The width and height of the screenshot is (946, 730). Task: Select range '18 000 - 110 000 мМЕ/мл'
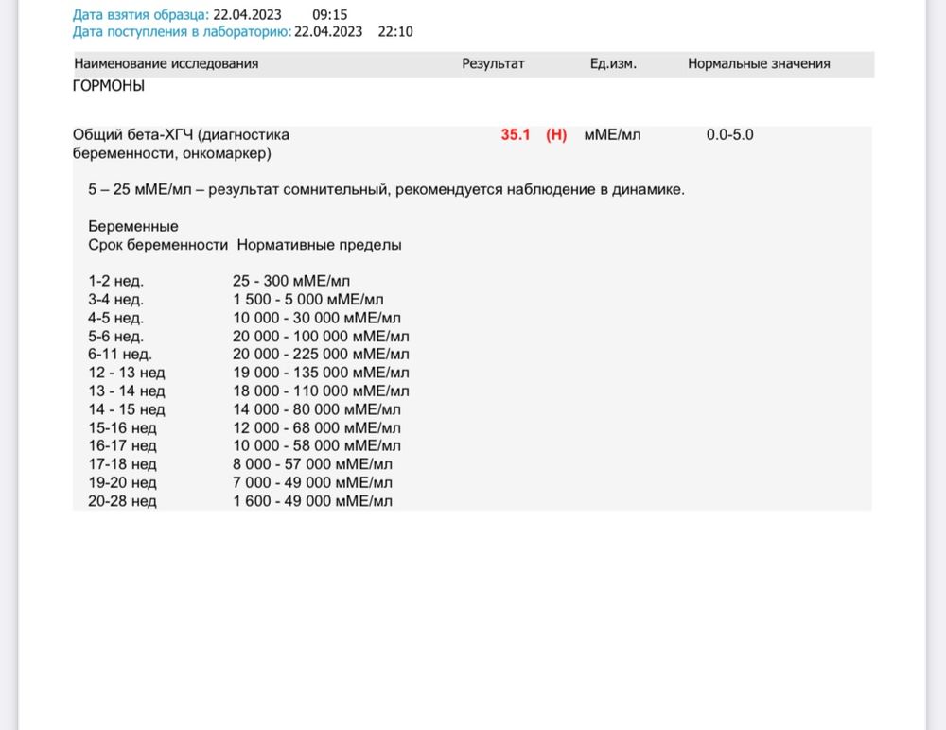coord(321,391)
